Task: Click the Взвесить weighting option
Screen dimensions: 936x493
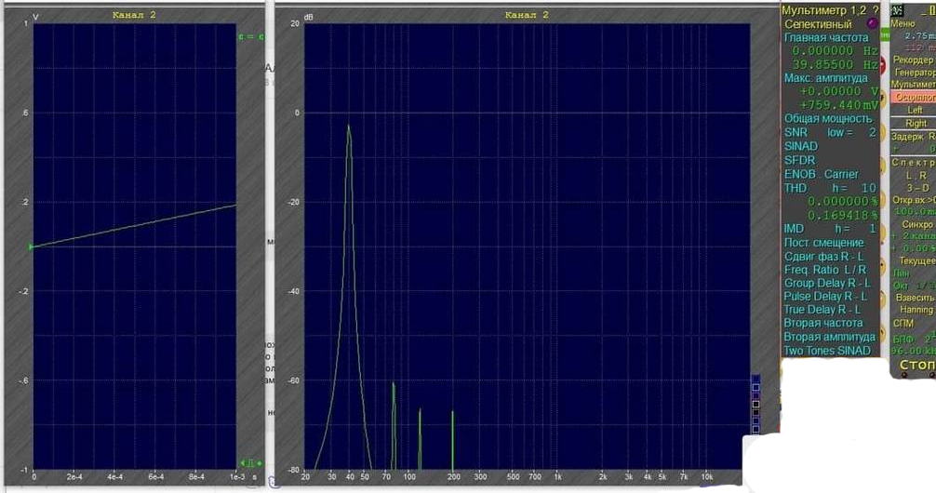Action: (916, 298)
